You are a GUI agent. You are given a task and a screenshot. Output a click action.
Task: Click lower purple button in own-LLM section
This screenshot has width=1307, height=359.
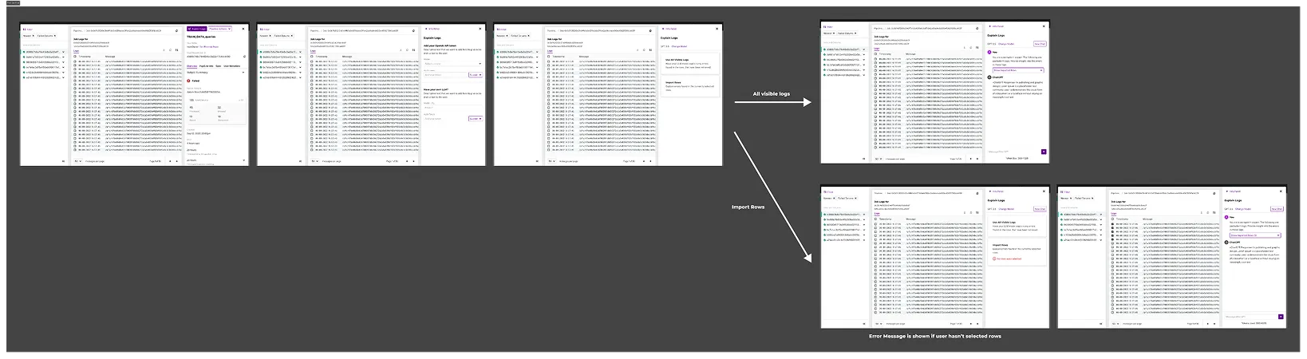[476, 119]
